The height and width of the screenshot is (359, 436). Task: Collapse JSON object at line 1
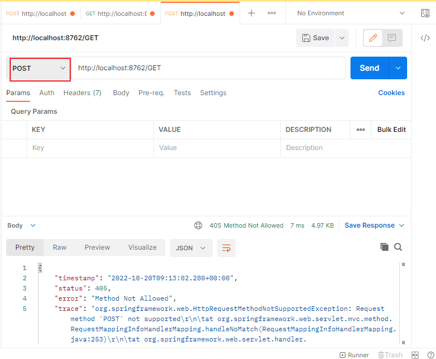[40, 268]
